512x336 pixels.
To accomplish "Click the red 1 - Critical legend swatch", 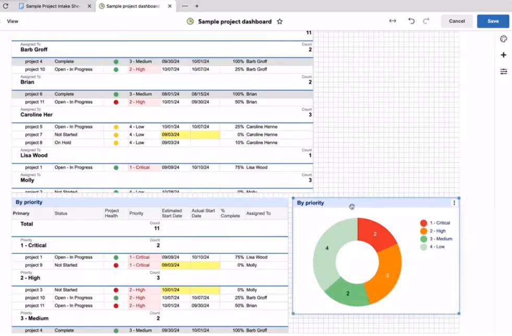I will (423, 223).
